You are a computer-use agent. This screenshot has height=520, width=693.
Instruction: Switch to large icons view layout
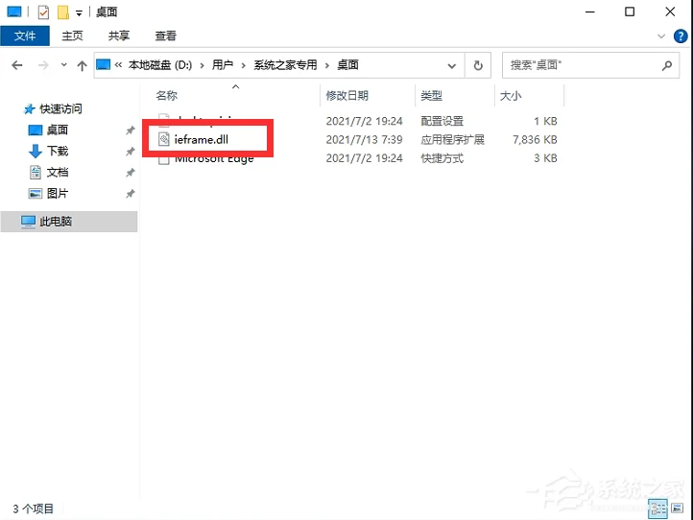[x=678, y=508]
